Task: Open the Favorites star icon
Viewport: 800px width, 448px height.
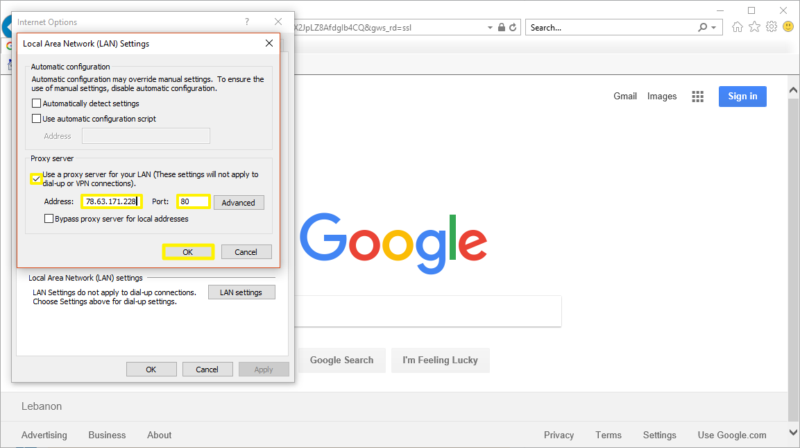Action: (755, 26)
